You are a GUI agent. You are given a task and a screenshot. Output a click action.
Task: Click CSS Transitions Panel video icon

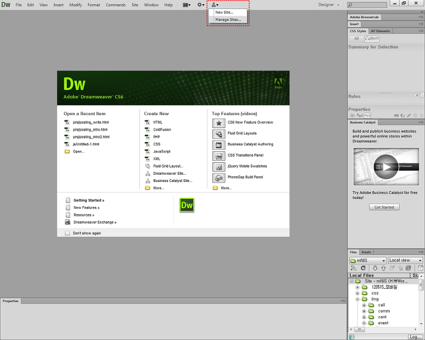(x=219, y=156)
